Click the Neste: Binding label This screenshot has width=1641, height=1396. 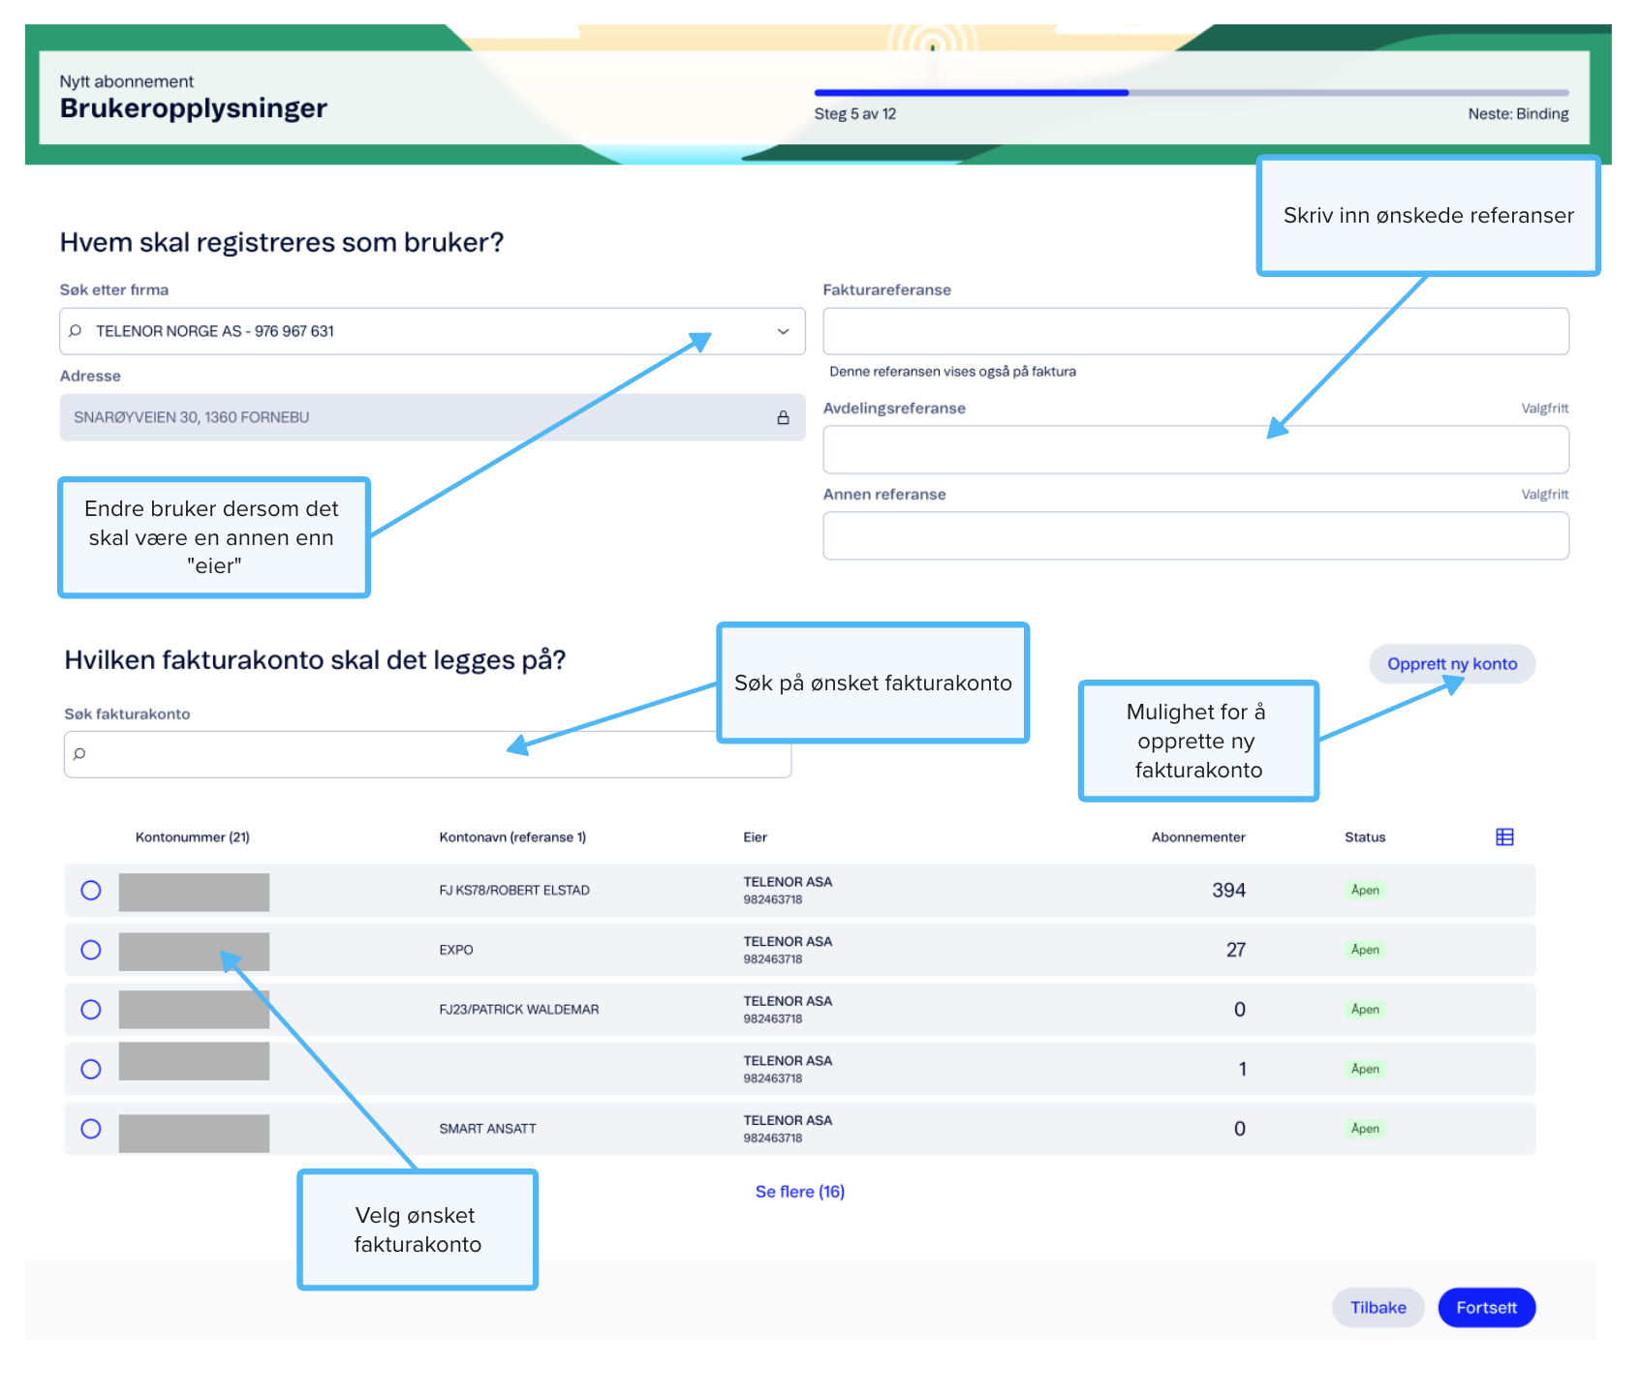click(x=1518, y=114)
